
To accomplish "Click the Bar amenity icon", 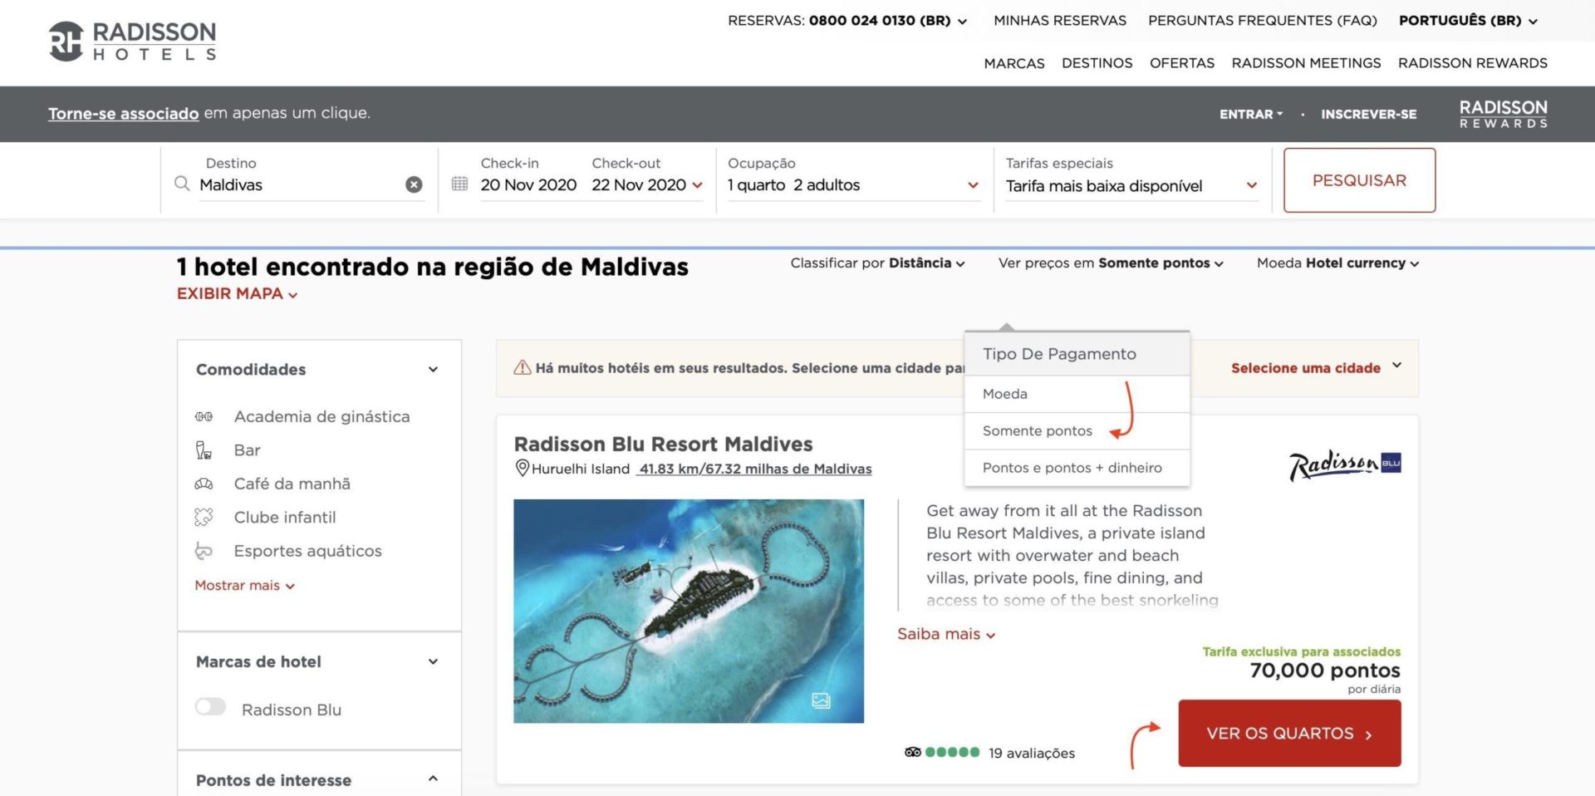I will pos(204,450).
